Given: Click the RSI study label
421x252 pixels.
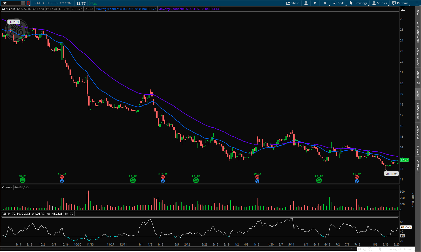Looking at the screenshot, I should [26, 214].
